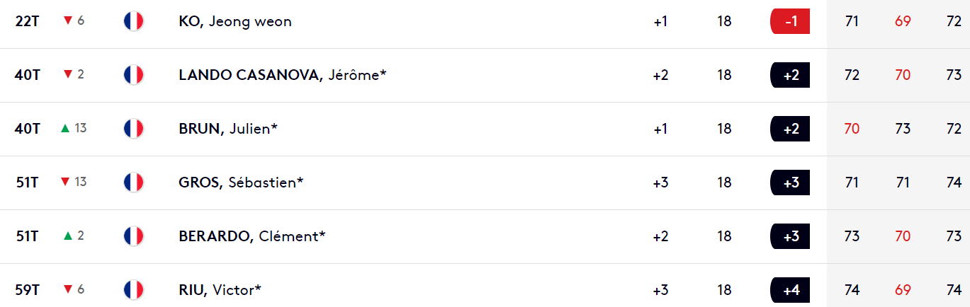Viewport: 970px width, 307px height.
Task: Click the red down arrow in GROS's row
Action: [65, 183]
